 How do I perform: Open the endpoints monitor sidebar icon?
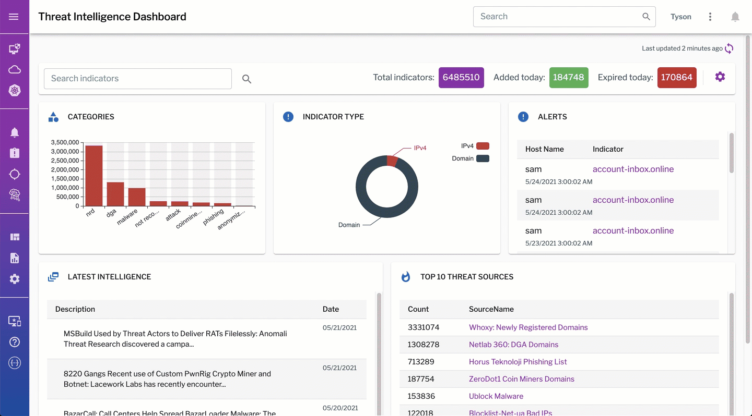(15, 49)
